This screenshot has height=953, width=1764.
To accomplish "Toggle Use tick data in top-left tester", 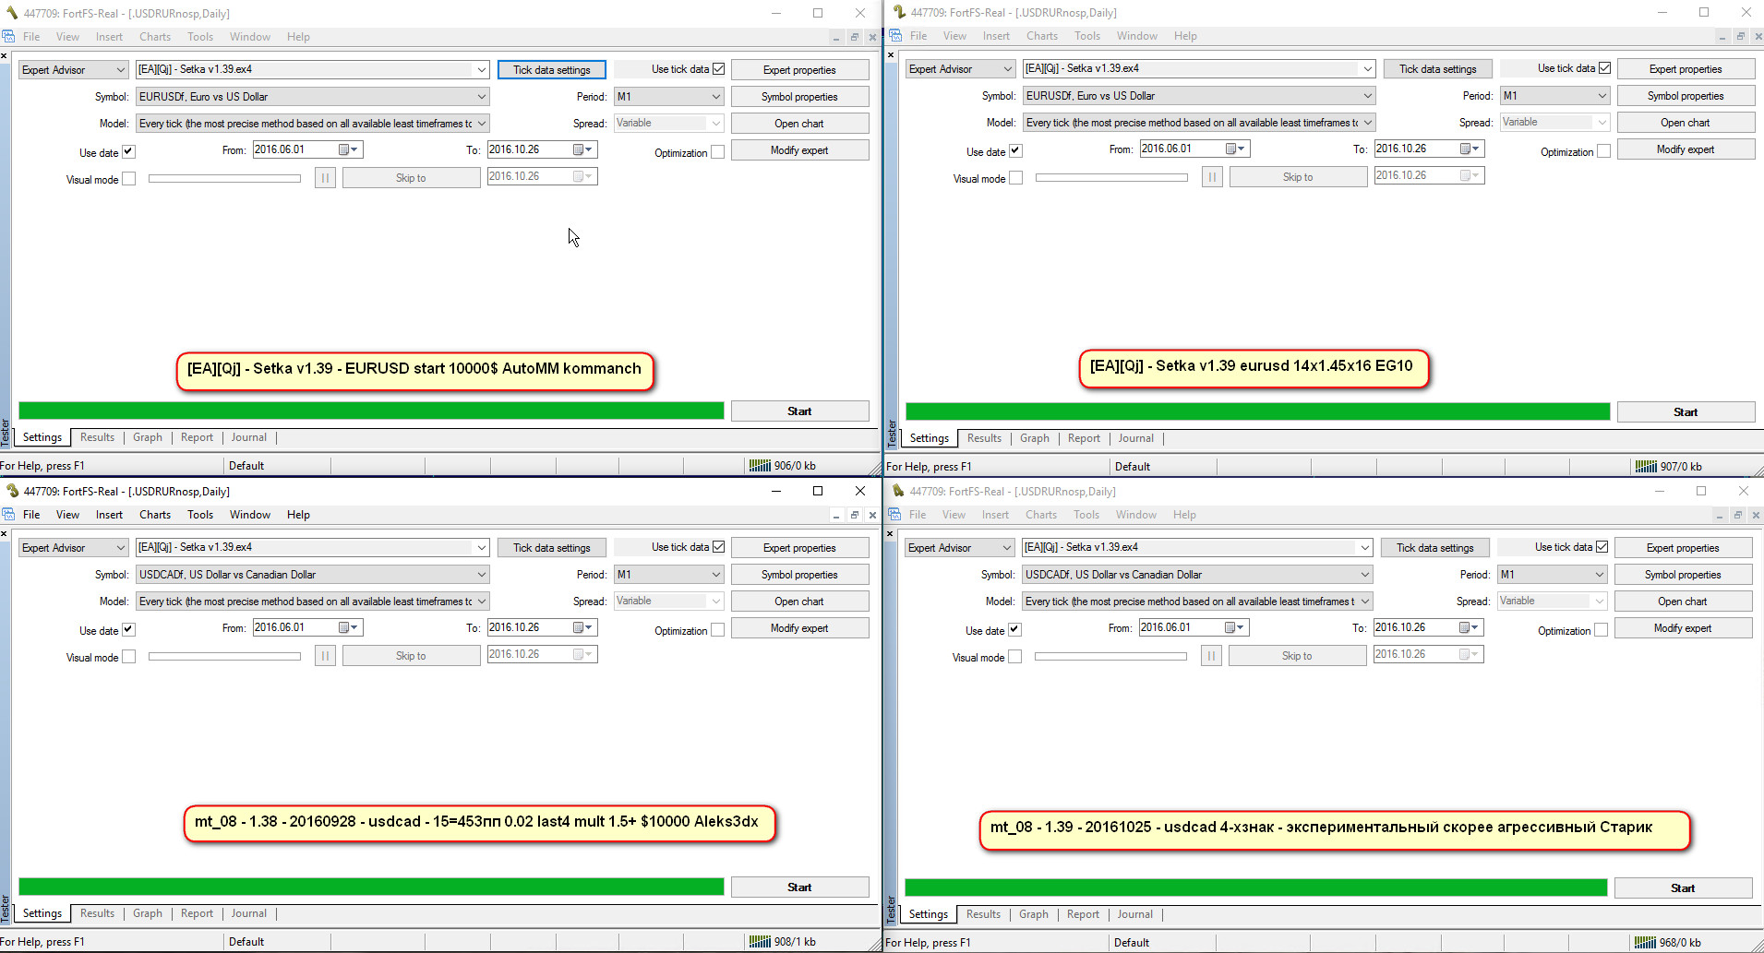I will tap(718, 69).
